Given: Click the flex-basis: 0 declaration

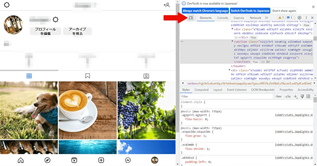Looking at the screenshot, I should (x=197, y=119).
